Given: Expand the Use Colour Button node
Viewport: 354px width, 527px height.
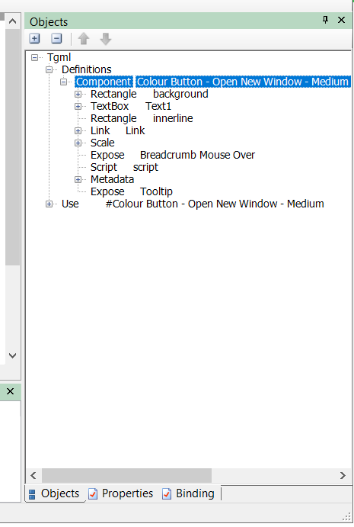Looking at the screenshot, I should click(x=49, y=204).
